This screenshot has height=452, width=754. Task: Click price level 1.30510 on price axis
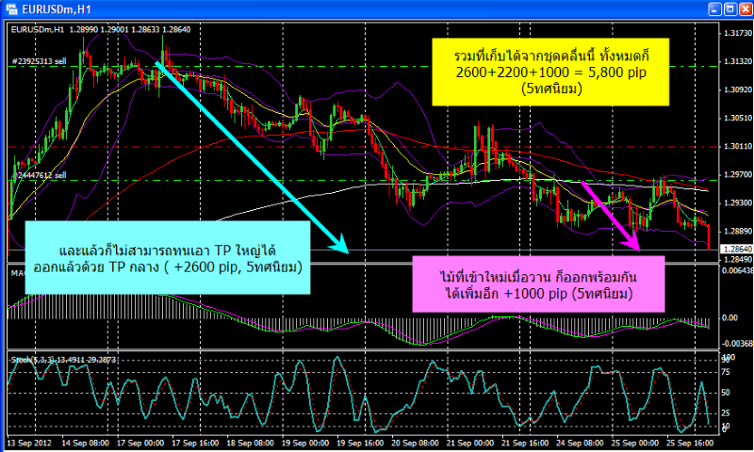click(x=737, y=118)
